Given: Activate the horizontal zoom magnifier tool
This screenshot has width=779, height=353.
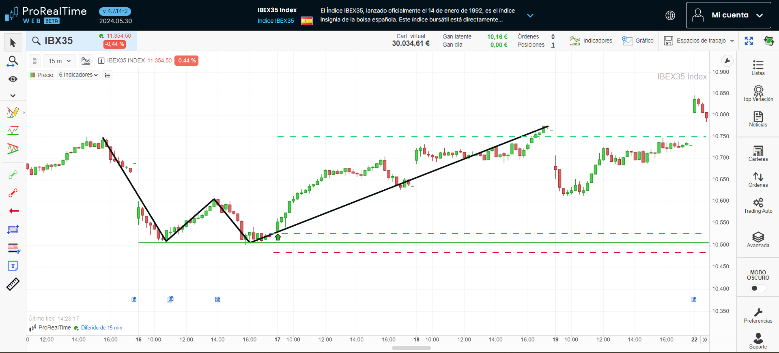Looking at the screenshot, I should pos(13,61).
